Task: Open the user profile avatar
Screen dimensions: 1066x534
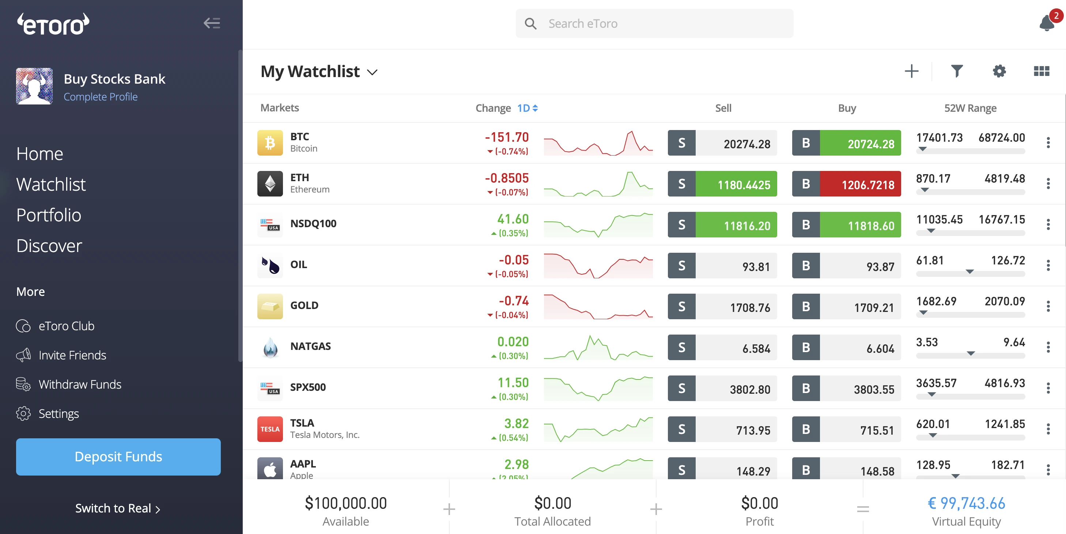Action: point(34,86)
